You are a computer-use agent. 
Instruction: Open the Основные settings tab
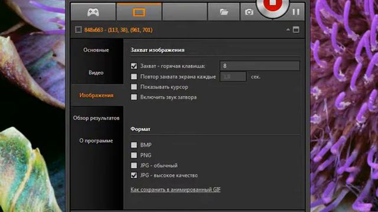pos(96,50)
